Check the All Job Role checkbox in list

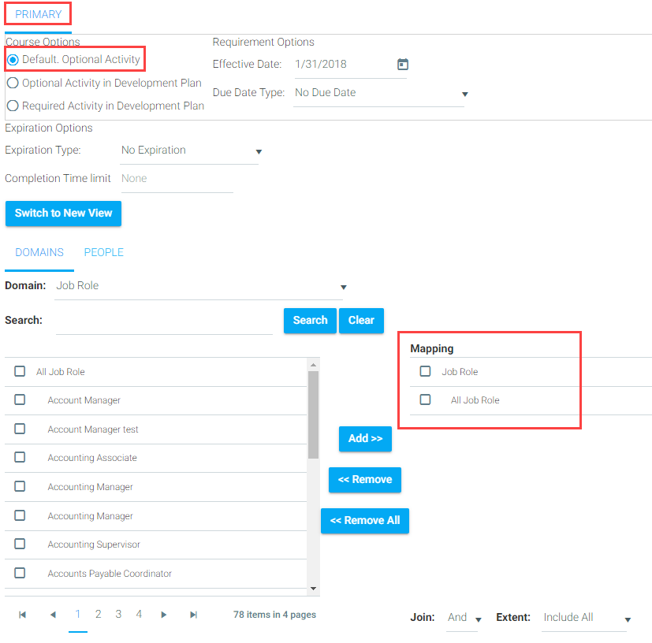tap(20, 371)
